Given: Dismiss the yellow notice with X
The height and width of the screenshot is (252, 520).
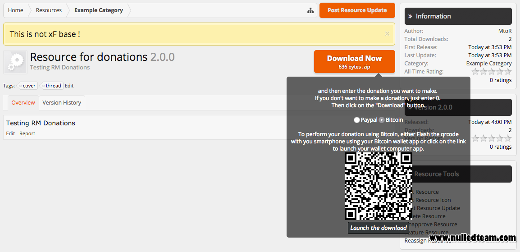Looking at the screenshot, I should tap(387, 33).
